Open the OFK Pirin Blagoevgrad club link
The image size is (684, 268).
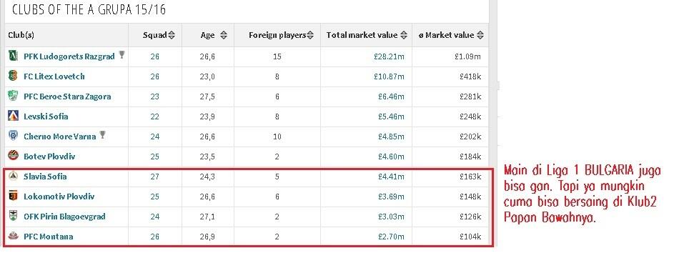tap(64, 217)
